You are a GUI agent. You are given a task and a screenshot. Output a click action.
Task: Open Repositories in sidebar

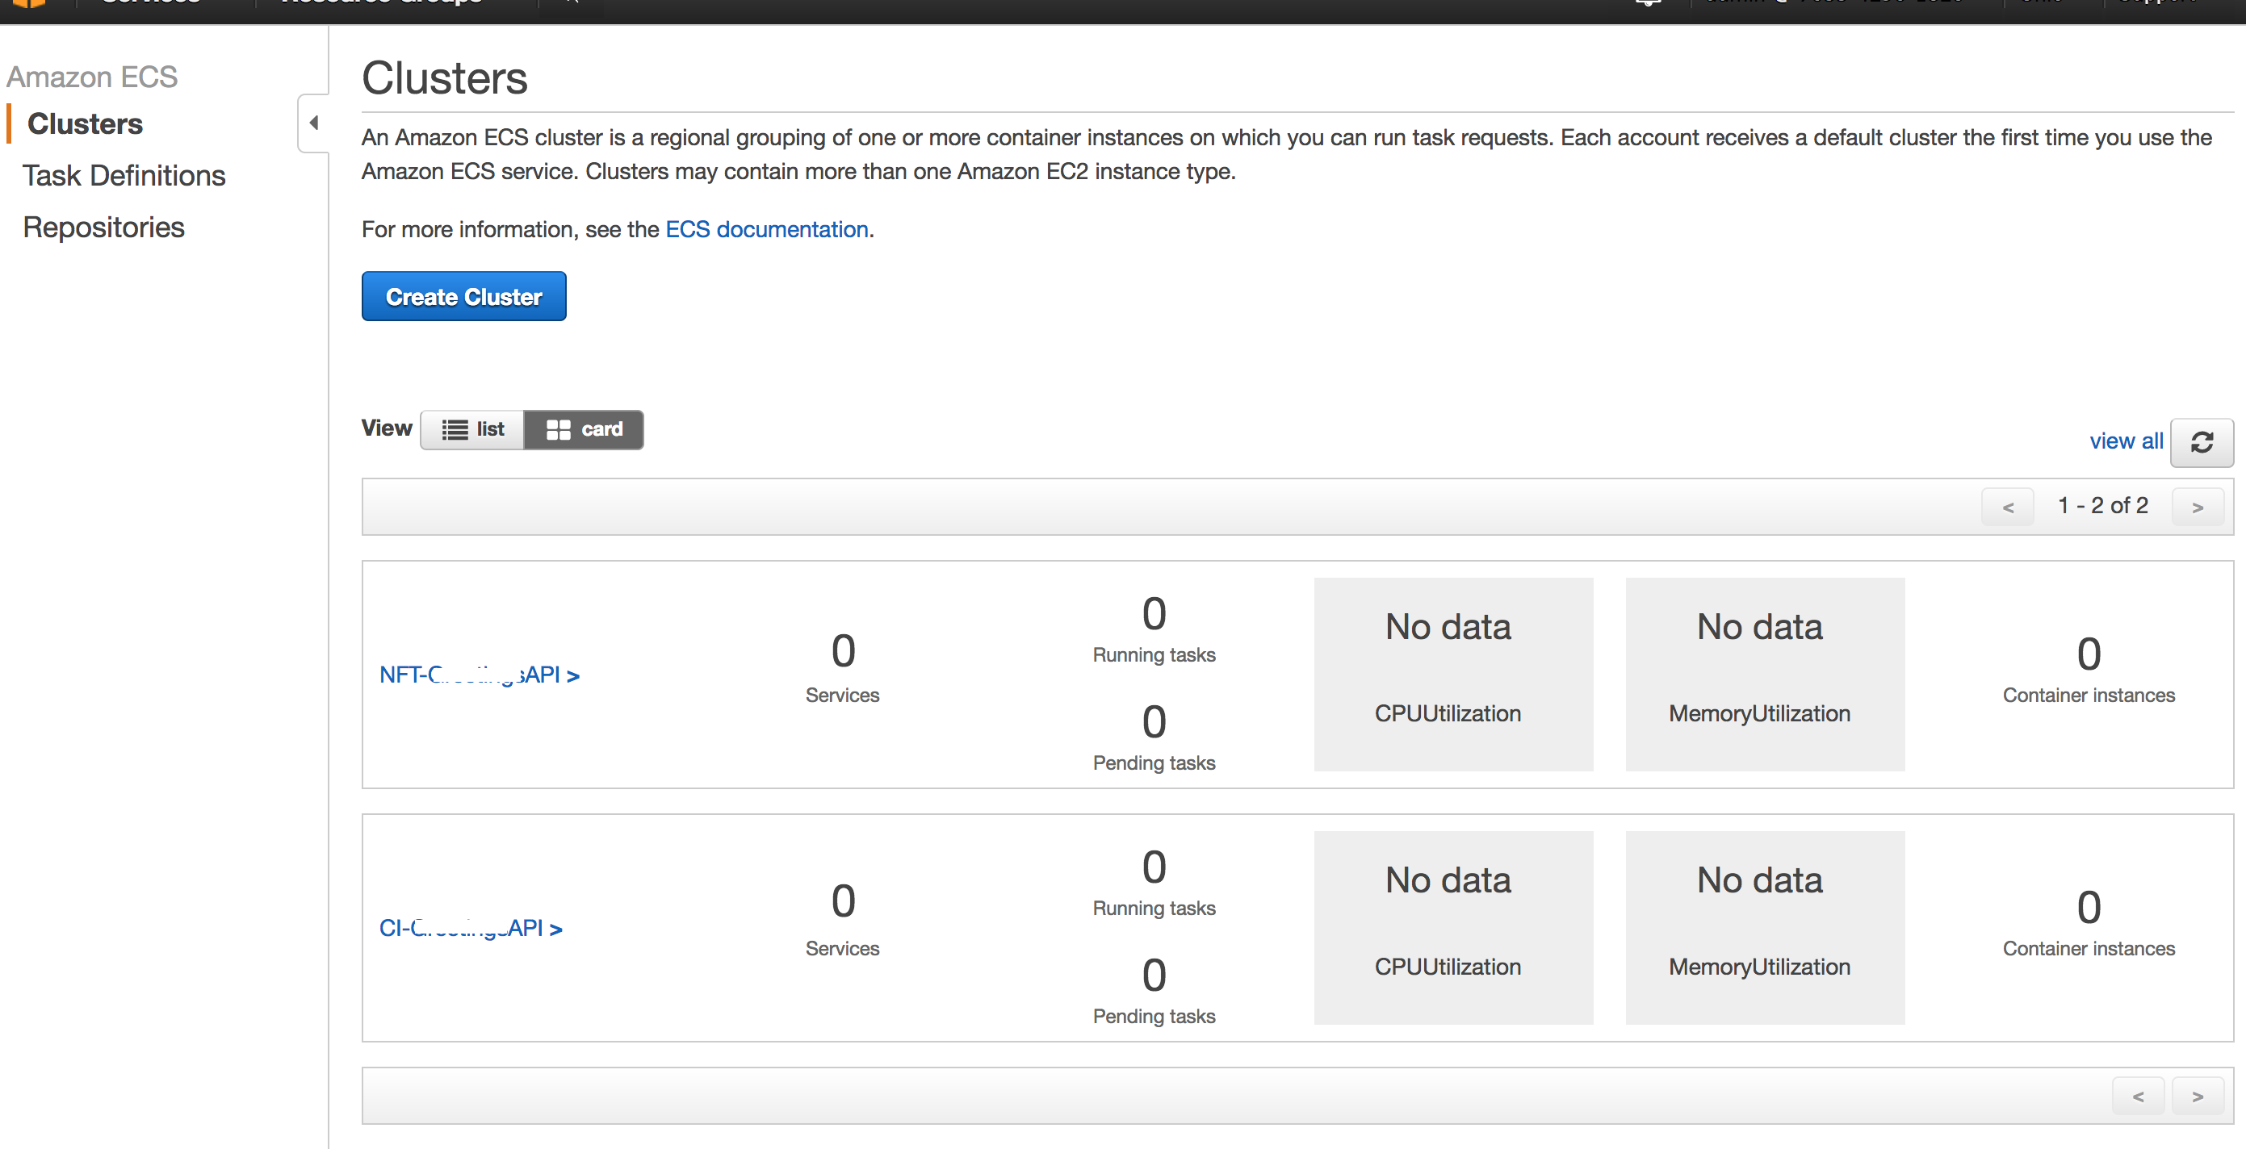(x=104, y=228)
